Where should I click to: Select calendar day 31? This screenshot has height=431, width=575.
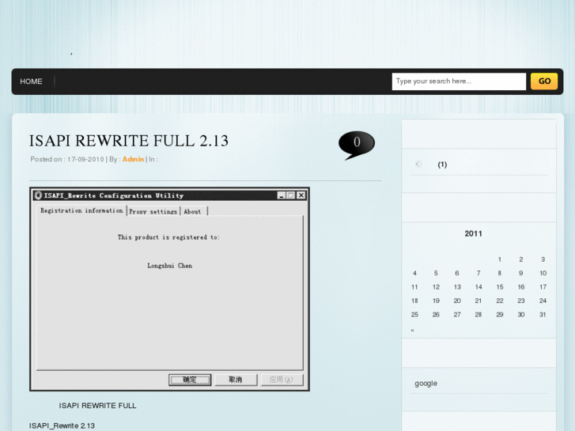[x=543, y=315]
